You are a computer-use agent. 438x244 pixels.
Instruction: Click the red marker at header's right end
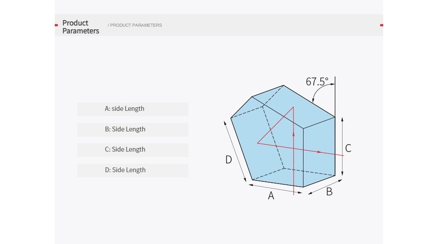pos(381,25)
